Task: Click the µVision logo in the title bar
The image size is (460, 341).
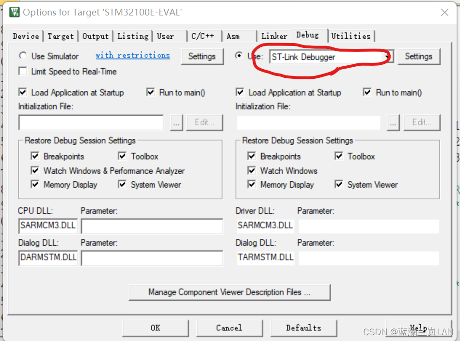Action: (14, 12)
